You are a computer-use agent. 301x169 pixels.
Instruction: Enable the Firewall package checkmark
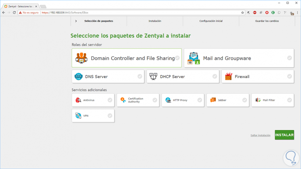pos(289,76)
